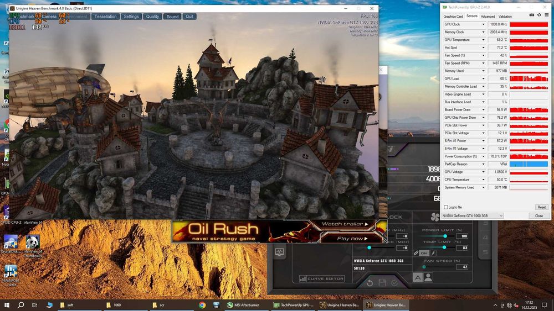Switch to the Validation tab in GPU-Z
This screenshot has height=311, width=554.
coord(505,16)
